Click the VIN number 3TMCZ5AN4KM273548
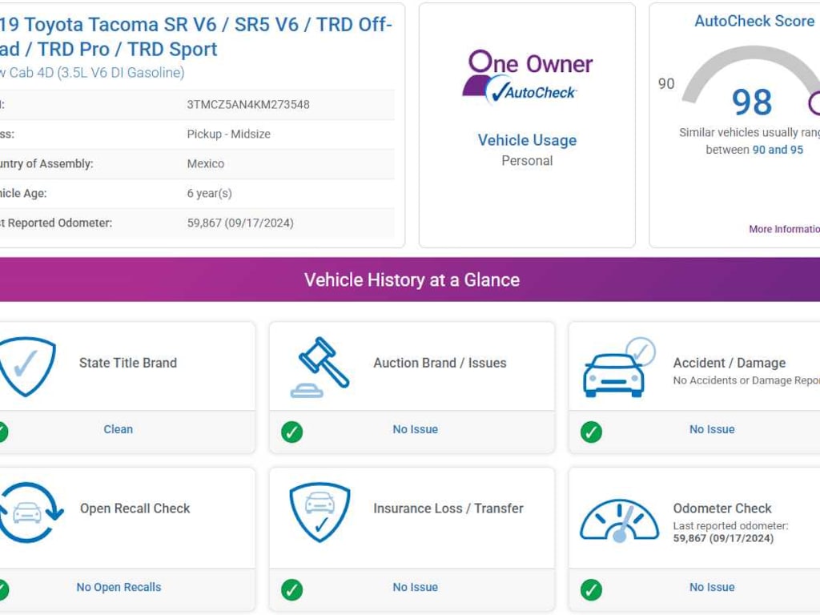820x615 pixels. pos(248,104)
